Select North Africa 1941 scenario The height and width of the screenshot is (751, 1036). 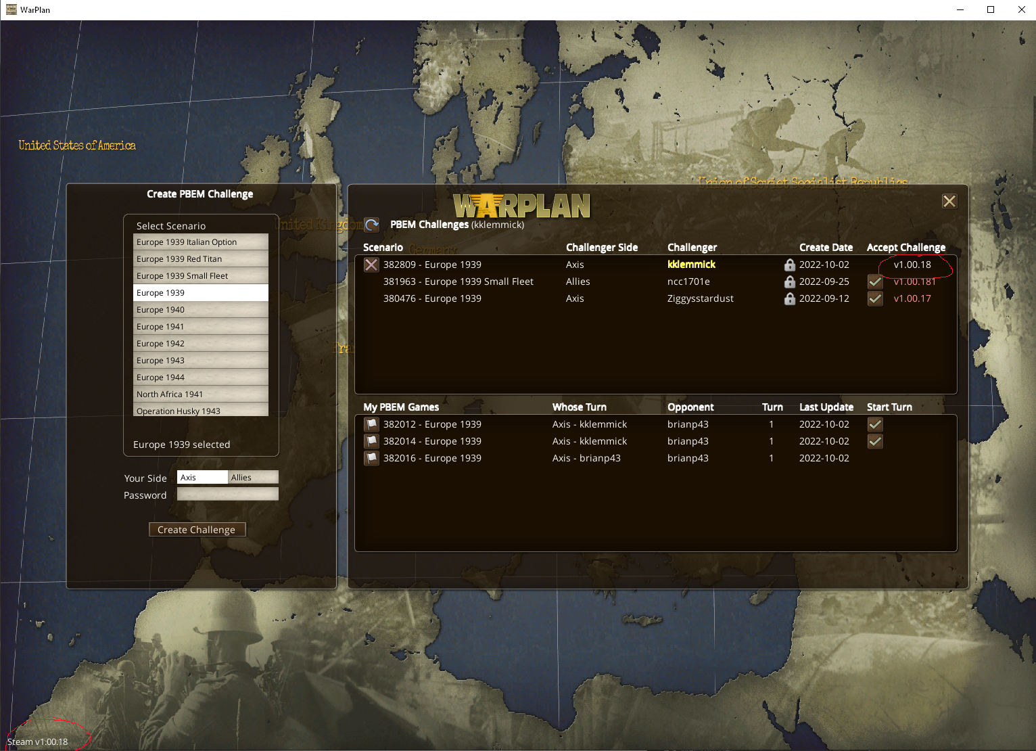(x=201, y=394)
